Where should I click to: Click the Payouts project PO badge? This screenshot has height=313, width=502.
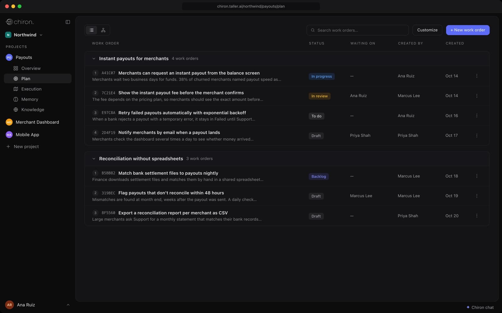coord(9,57)
